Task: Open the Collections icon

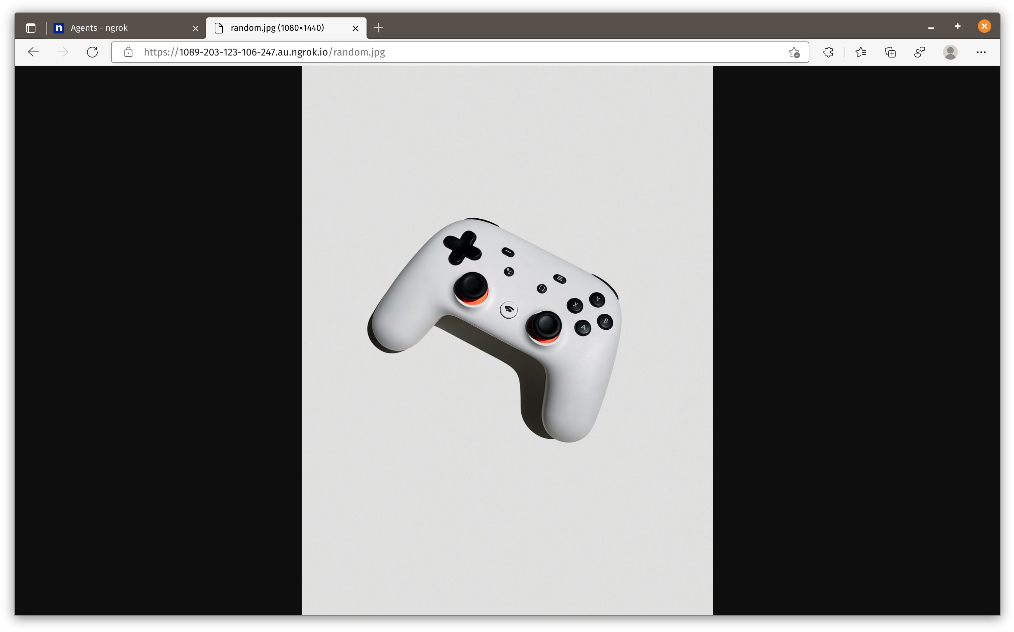Action: [x=890, y=52]
